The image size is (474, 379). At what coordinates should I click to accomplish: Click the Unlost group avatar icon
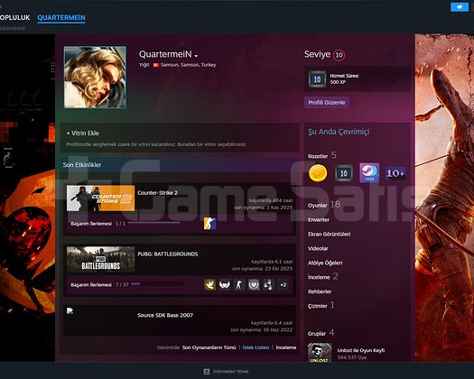[x=320, y=353]
